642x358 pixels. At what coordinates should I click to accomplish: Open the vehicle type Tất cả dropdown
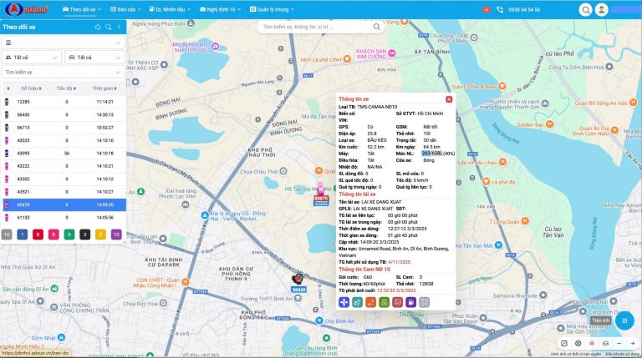(94, 57)
